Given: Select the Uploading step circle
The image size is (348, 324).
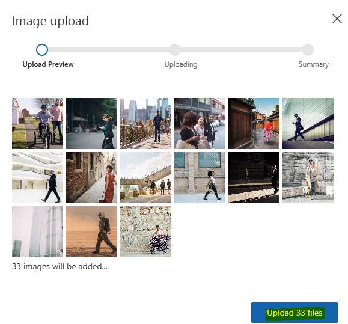Looking at the screenshot, I should [175, 50].
